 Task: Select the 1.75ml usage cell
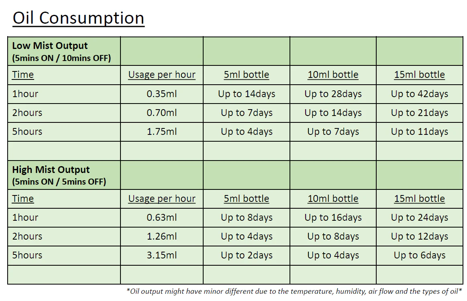(162, 132)
